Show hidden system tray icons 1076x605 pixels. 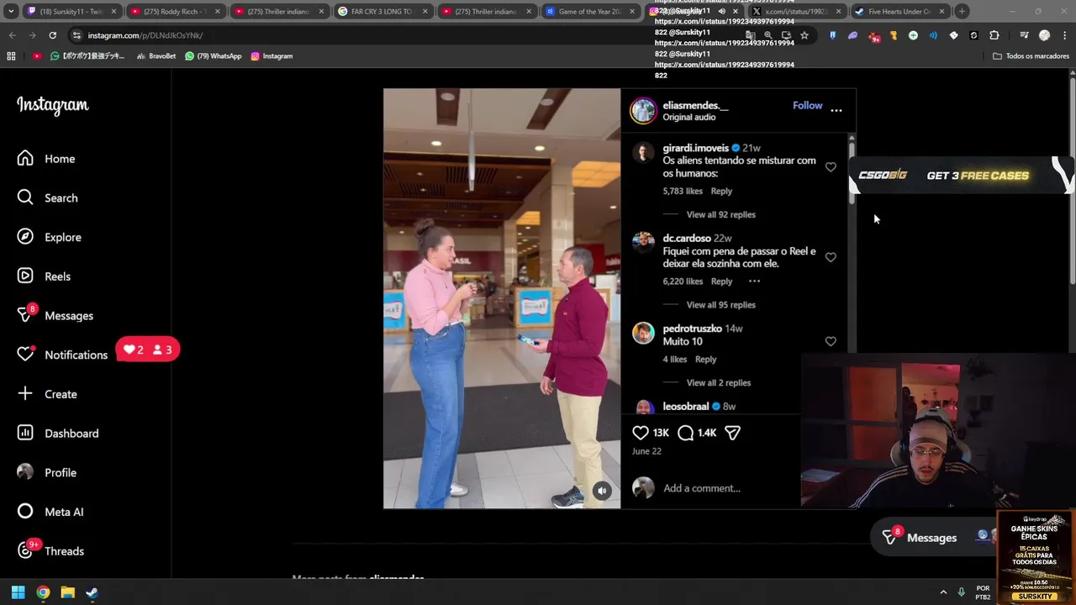click(x=943, y=592)
